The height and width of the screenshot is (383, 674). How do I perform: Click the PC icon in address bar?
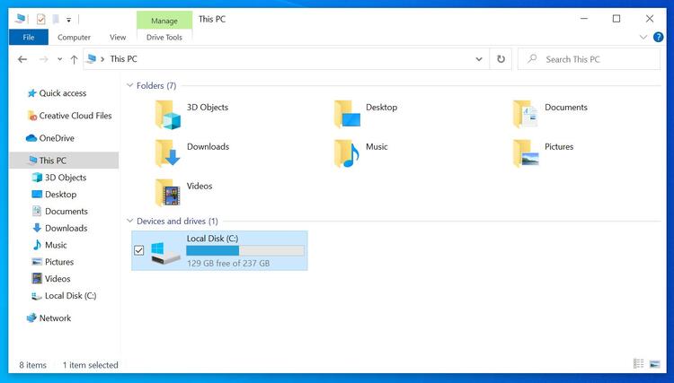click(91, 59)
